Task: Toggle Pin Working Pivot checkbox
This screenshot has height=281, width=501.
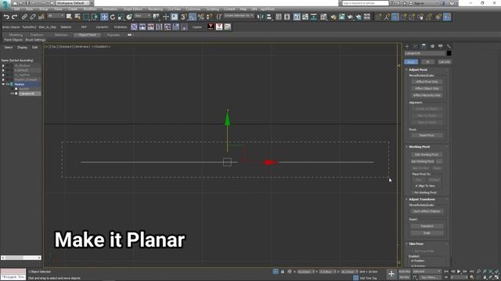Action: coord(413,193)
